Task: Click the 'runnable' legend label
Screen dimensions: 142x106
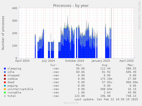Action: click(14, 93)
